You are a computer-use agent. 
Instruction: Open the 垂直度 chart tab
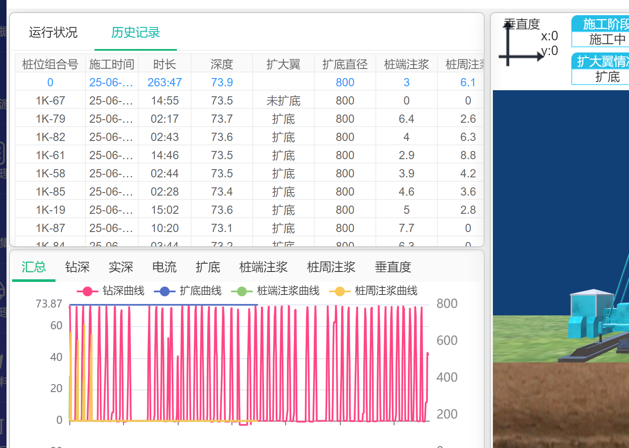(x=393, y=267)
